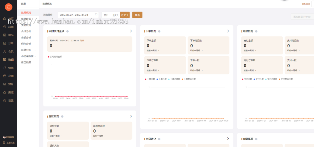Open 营销 marketing section in sidebar
The width and height of the screenshot is (314, 147).
point(8,68)
